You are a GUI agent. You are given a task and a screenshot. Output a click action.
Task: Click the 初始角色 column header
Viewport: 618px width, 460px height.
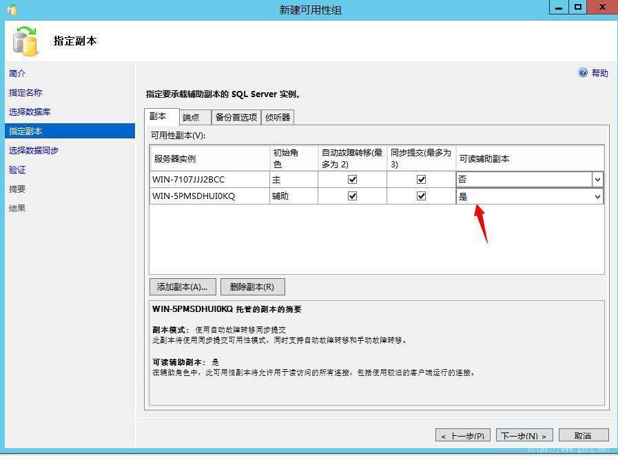(x=293, y=158)
